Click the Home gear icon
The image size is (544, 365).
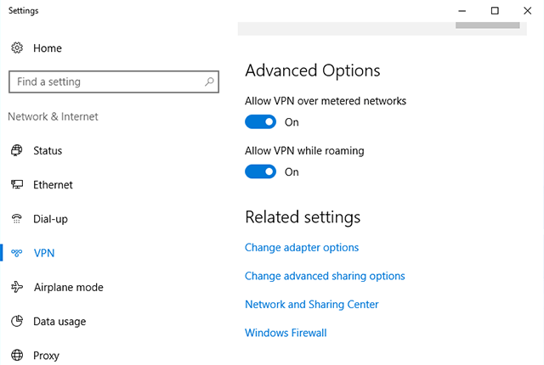point(17,48)
